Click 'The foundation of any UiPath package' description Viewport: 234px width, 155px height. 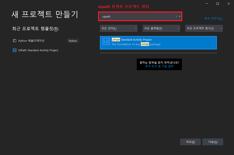(x=136, y=44)
